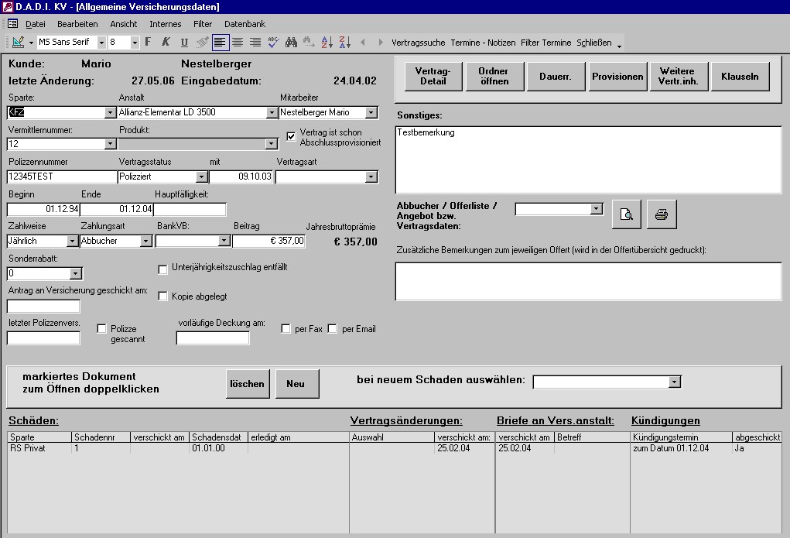This screenshot has width=790, height=538.
Task: Click into the Polizzennummer field 12345TEST
Action: [x=60, y=177]
